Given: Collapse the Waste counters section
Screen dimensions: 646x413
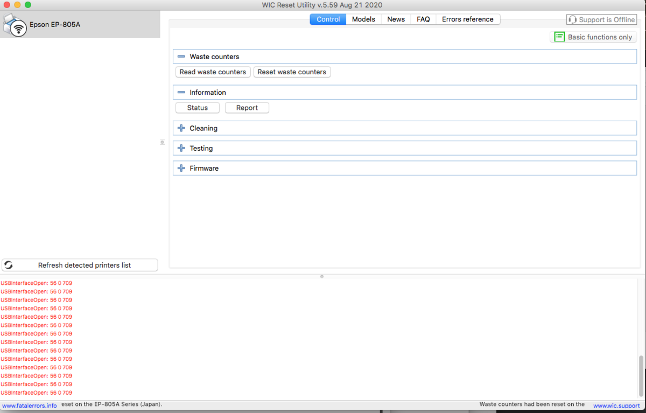Looking at the screenshot, I should (181, 57).
